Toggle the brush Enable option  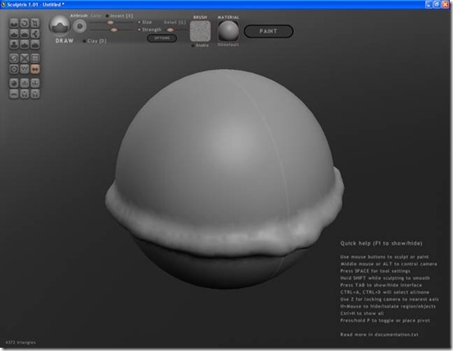tap(200, 45)
